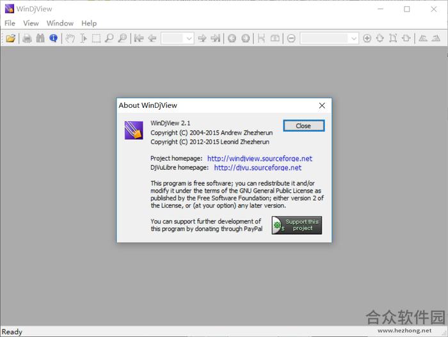Close the About WinDjView dialog with X
The width and height of the screenshot is (448, 337).
[x=322, y=105]
